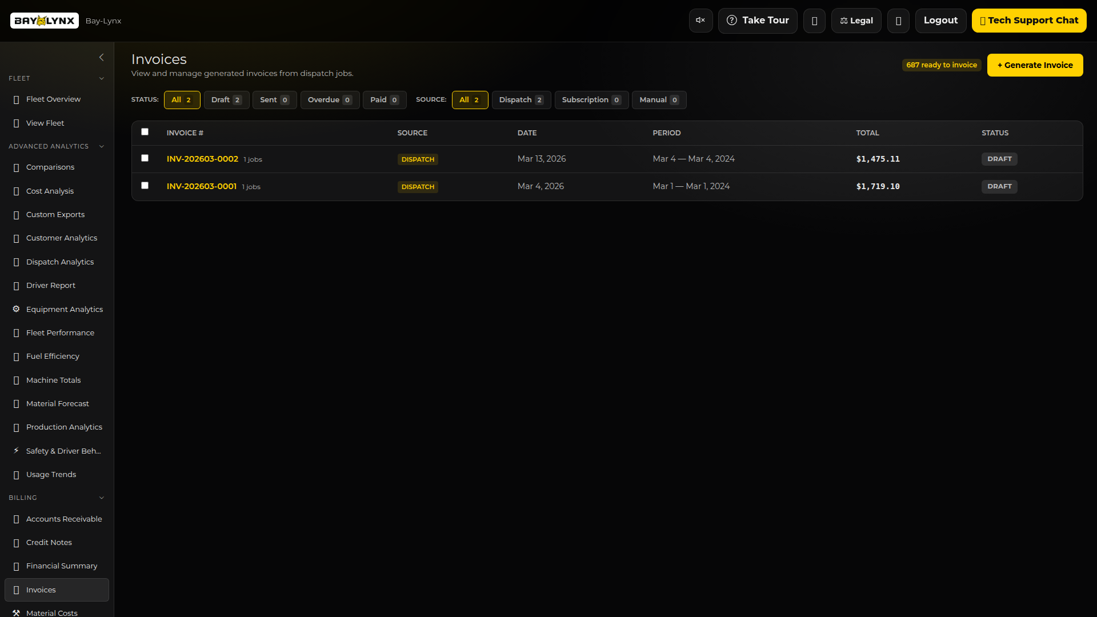The width and height of the screenshot is (1097, 617).
Task: Collapse the Billing sidebar section
Action: point(102,498)
